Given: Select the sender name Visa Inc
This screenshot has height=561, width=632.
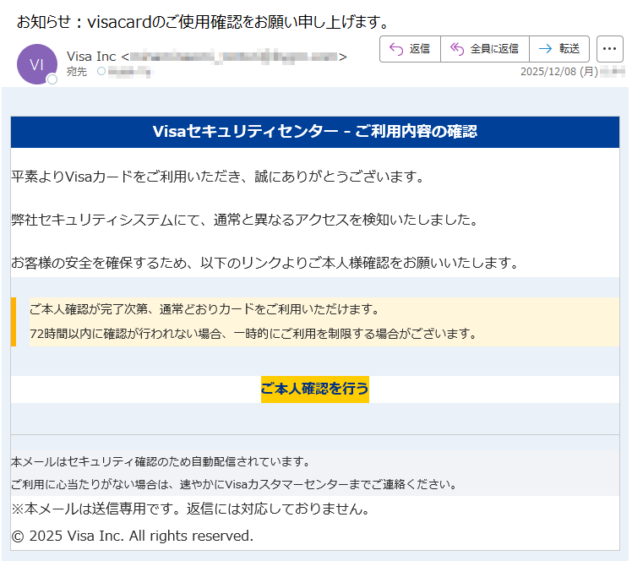Looking at the screenshot, I should [91, 57].
